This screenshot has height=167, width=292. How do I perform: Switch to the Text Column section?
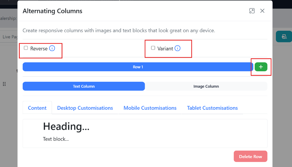coord(84,86)
